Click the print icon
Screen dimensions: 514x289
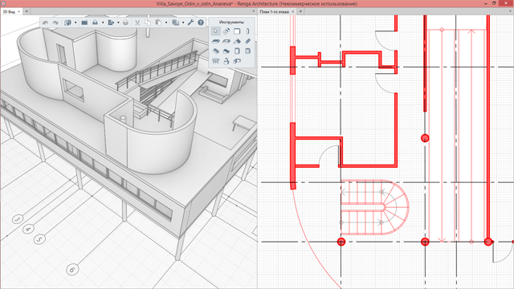(125, 22)
